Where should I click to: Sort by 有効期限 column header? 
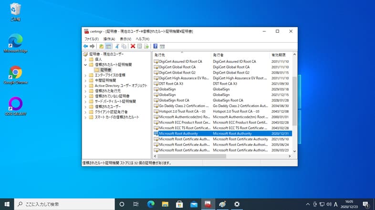[x=281, y=55]
